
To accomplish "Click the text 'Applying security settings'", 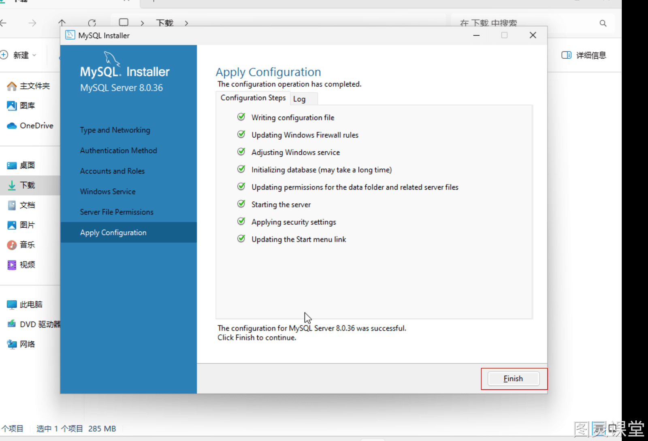I will [x=294, y=222].
